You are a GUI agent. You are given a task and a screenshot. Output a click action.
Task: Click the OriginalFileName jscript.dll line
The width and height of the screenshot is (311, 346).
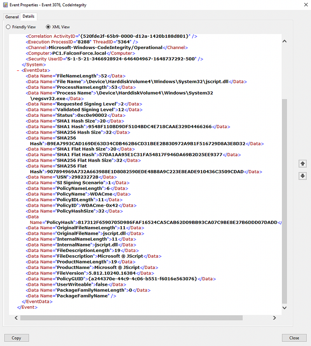85,234
